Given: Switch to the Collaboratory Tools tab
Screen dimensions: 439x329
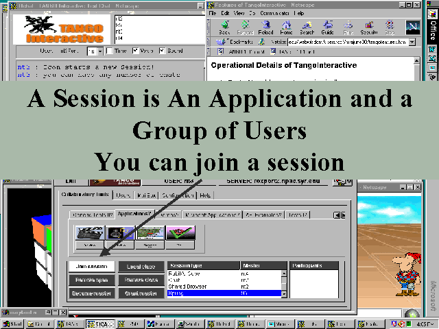Looking at the screenshot, I should (85, 195).
